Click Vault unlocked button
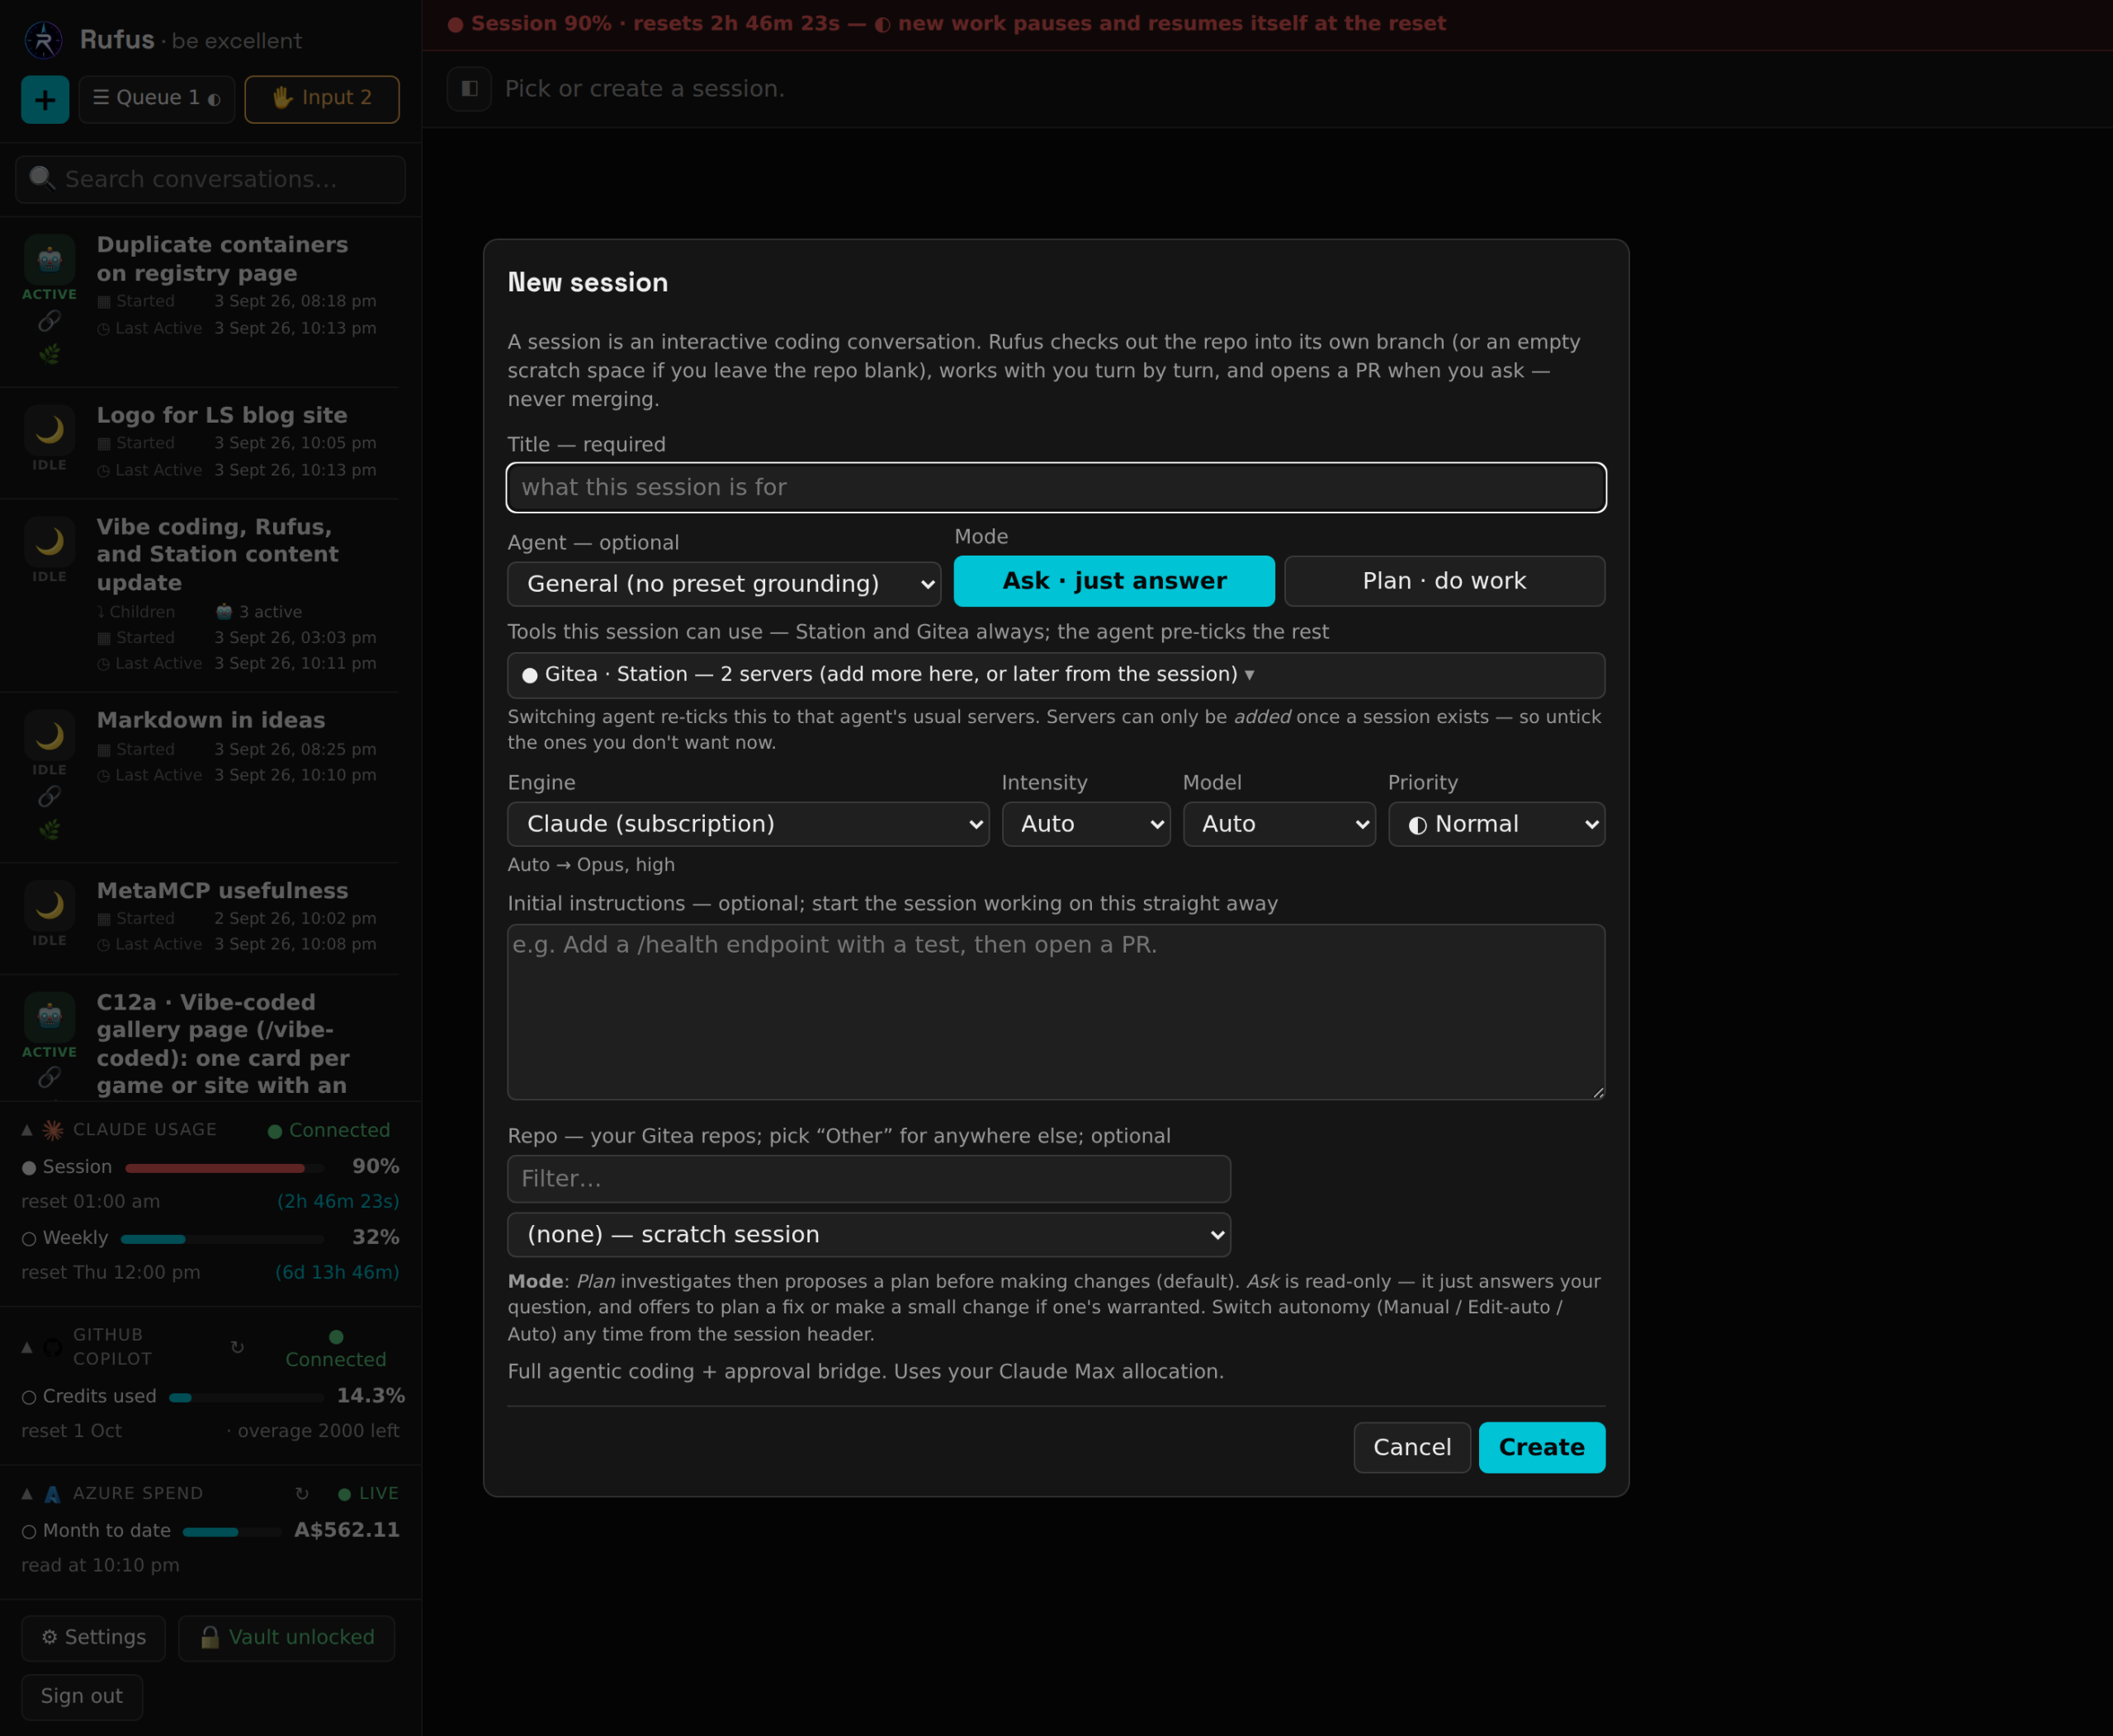The width and height of the screenshot is (2113, 1736). (287, 1637)
